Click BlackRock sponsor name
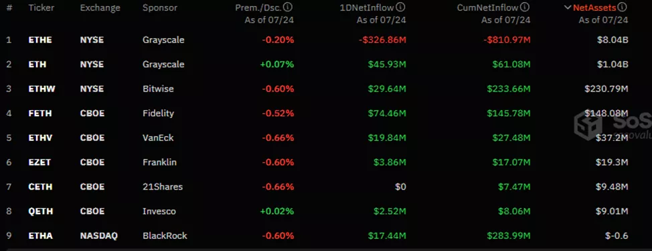The image size is (652, 251). tap(165, 236)
